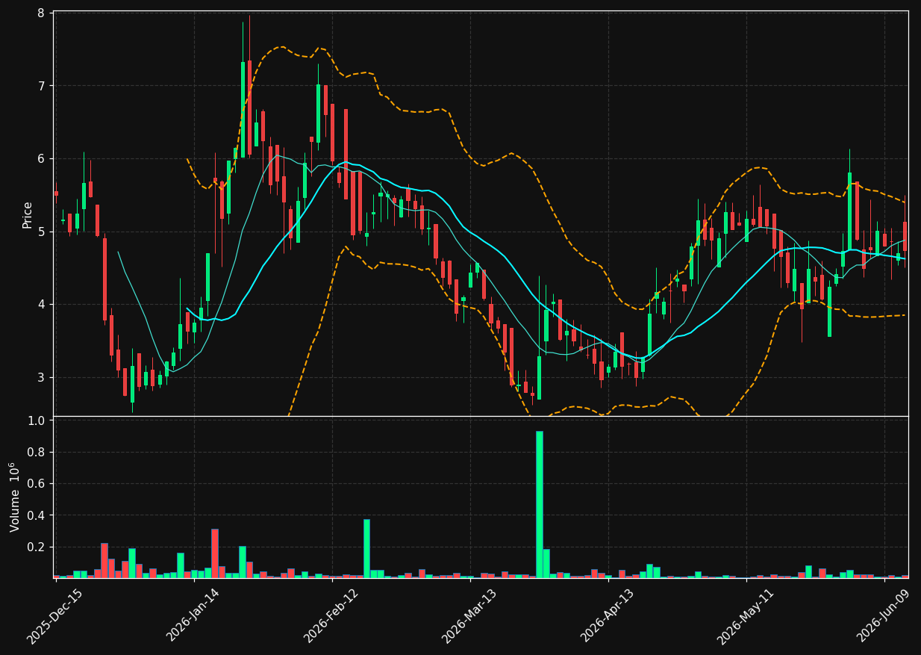Click price tick value 3
The width and height of the screenshot is (921, 655).
[40, 377]
